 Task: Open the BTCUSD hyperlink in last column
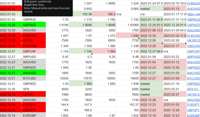point(194,78)
